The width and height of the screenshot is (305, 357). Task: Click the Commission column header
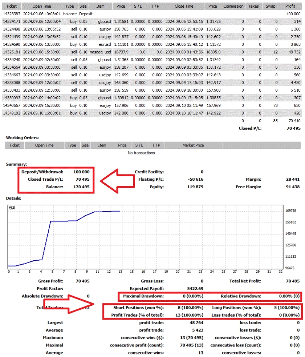(233, 6)
